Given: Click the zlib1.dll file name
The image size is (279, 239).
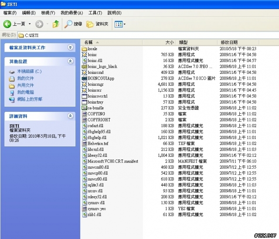Looking at the screenshot, I should pos(95,215).
